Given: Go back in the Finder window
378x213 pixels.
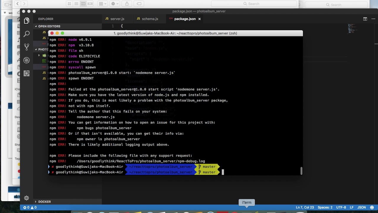Looking at the screenshot, I should (x=18, y=4).
